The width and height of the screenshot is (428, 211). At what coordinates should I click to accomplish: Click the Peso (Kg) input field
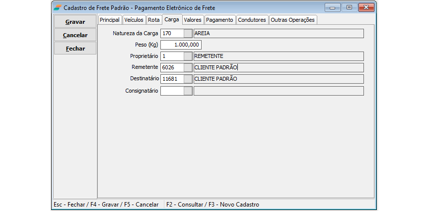point(181,45)
